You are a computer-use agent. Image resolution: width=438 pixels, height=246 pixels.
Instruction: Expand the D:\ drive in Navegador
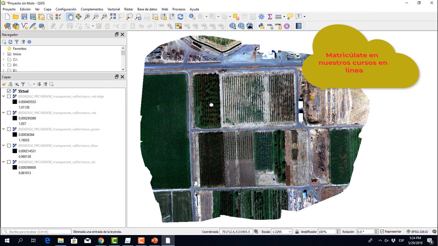coord(3,65)
